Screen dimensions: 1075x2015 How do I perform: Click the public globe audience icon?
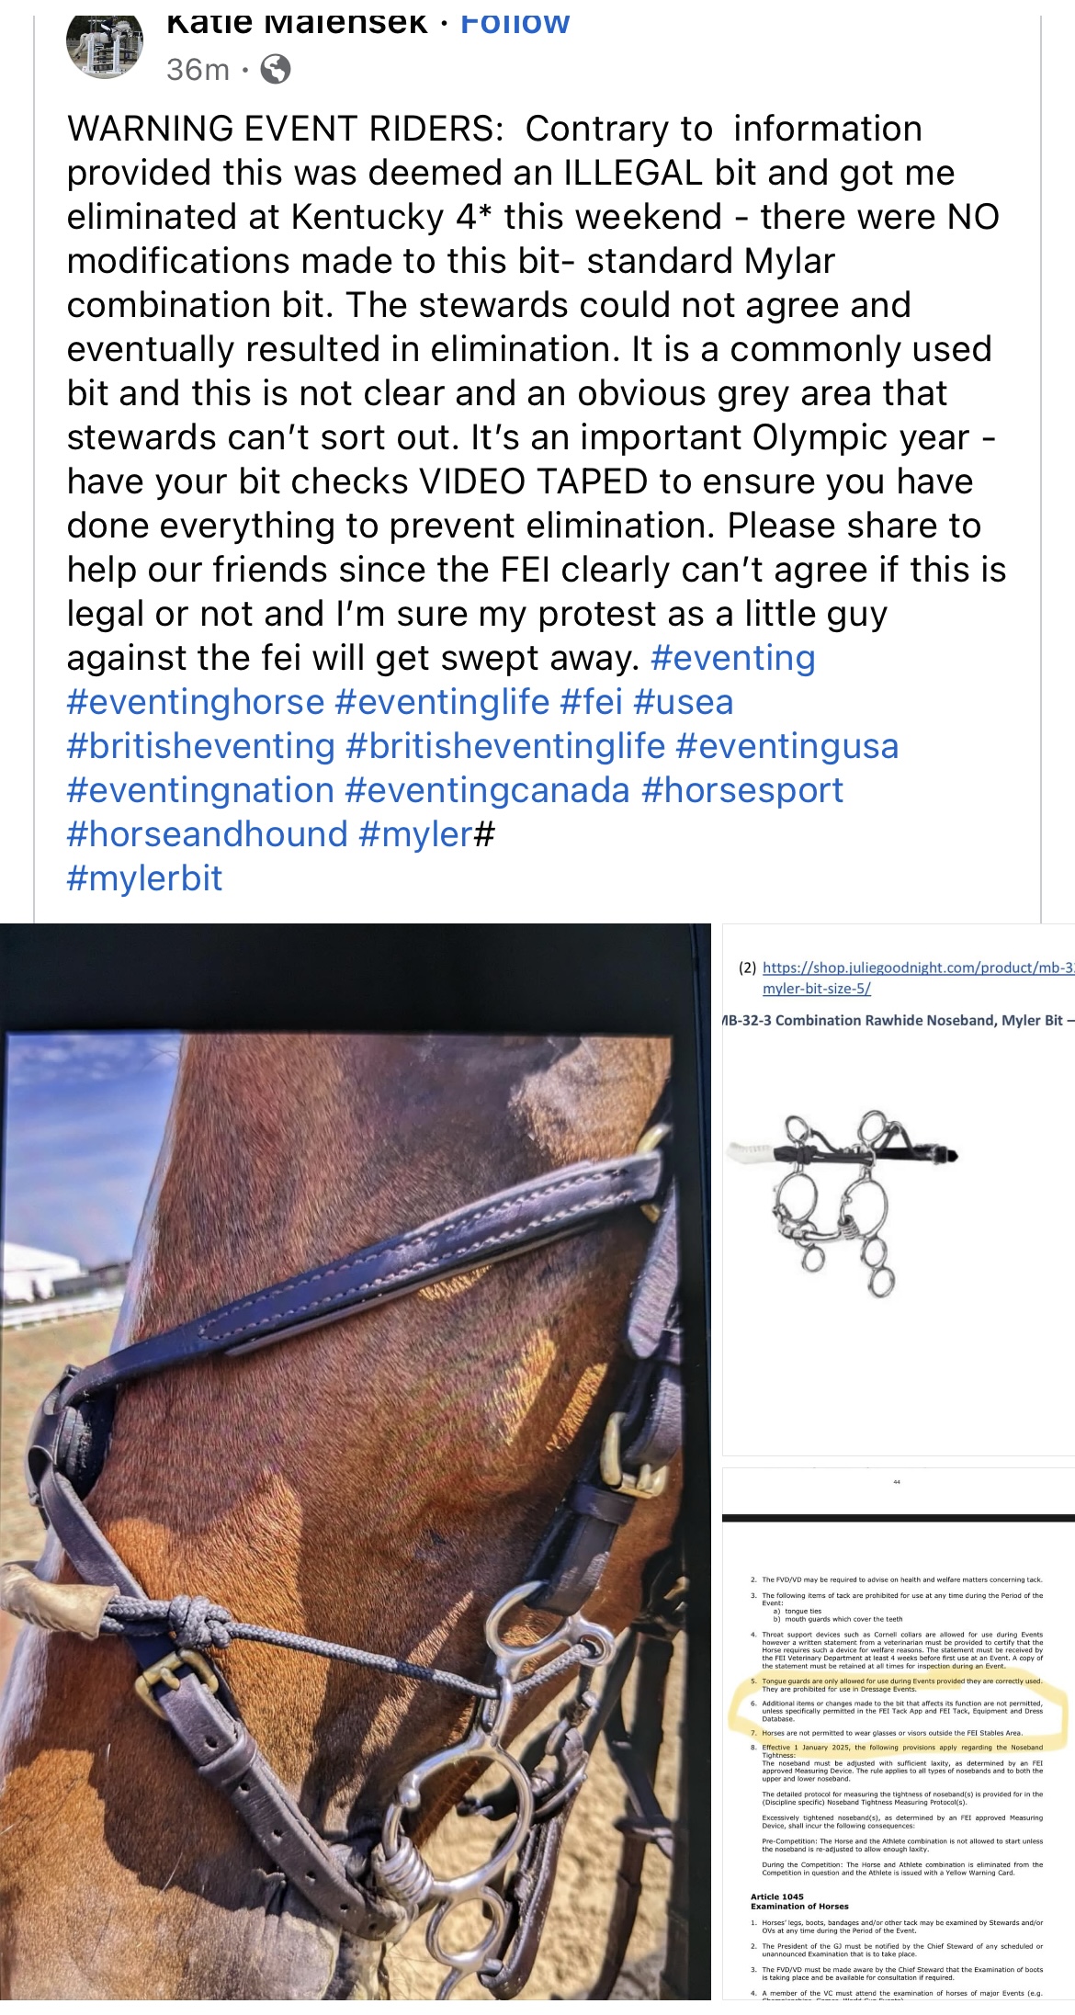click(x=276, y=69)
